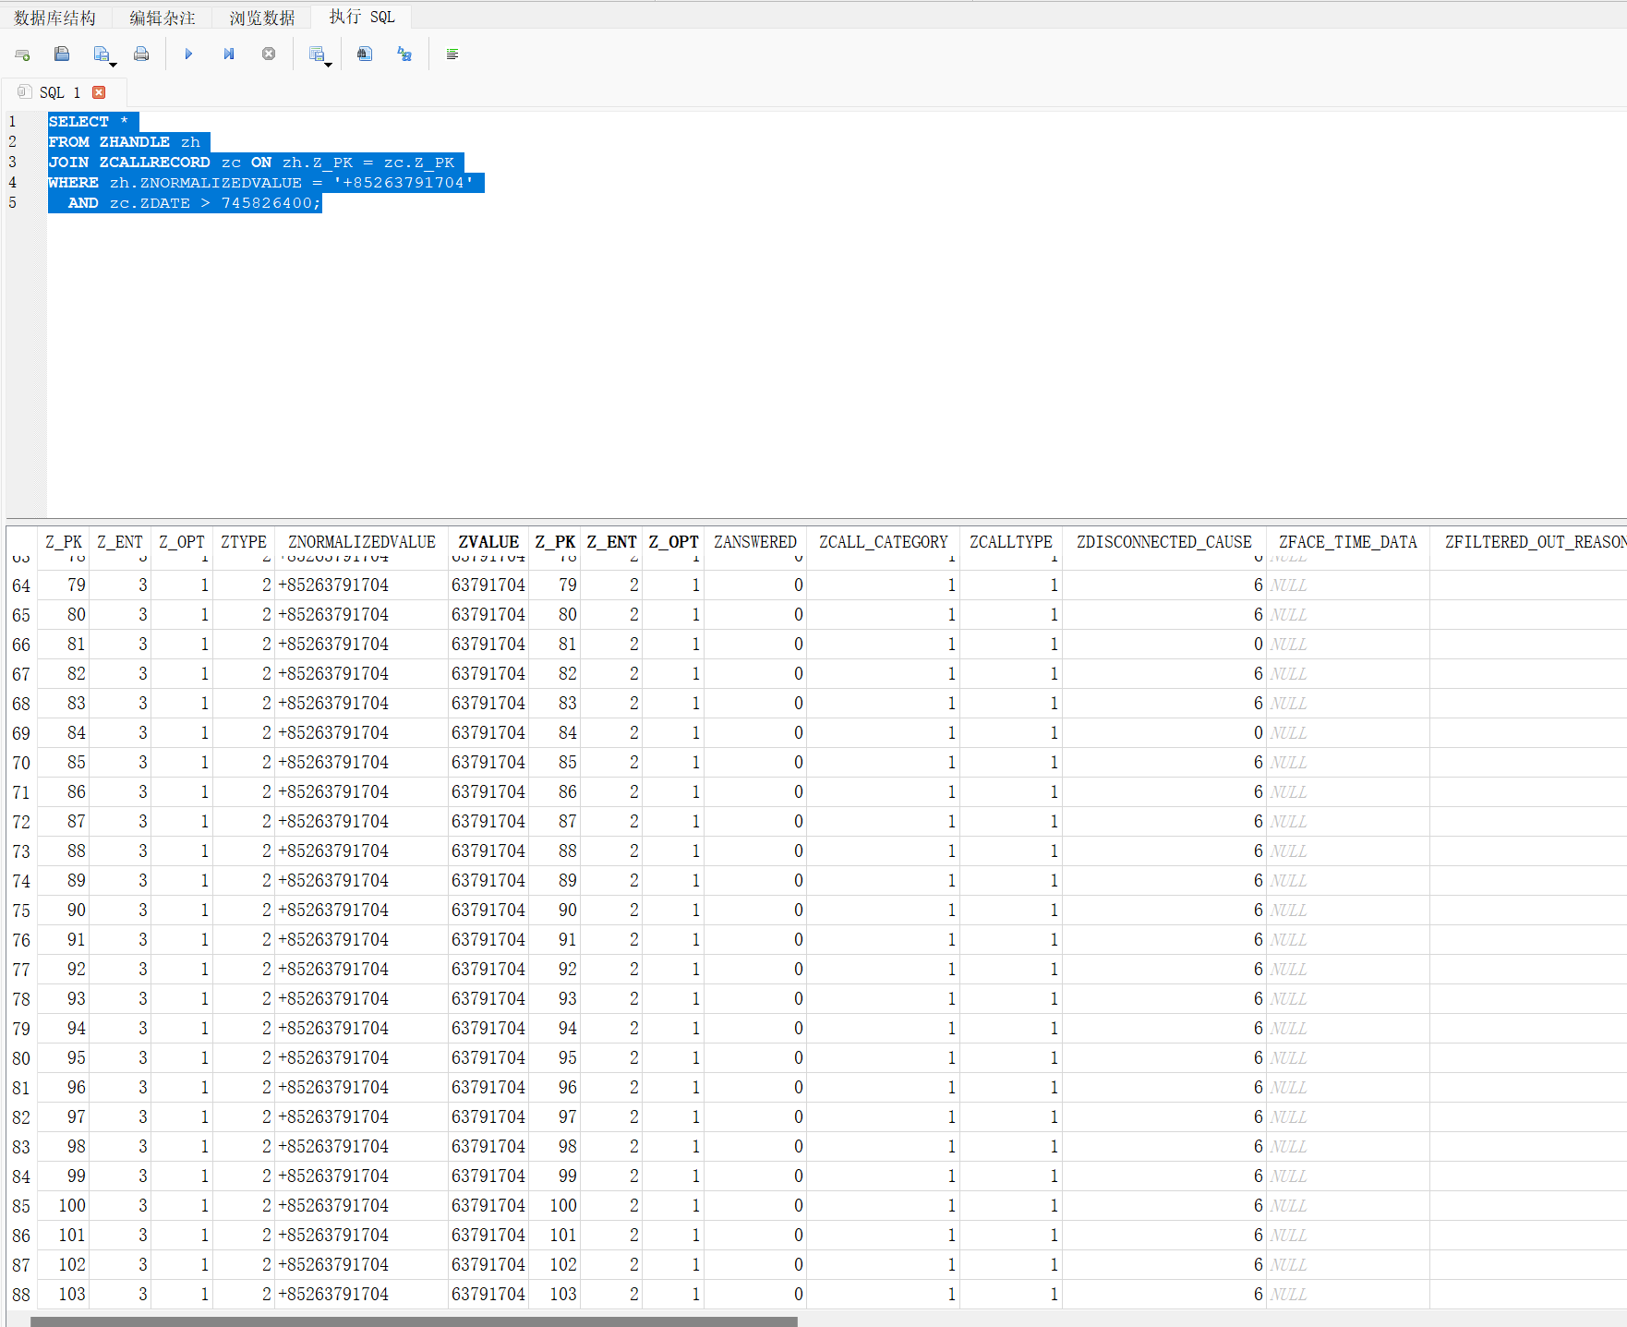Select ZVALUE cell in row 87
This screenshot has width=1627, height=1327.
click(488, 1265)
